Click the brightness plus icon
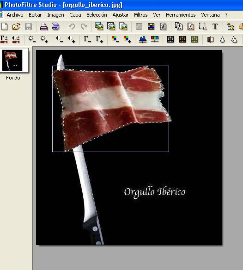This screenshot has height=270, width=243. tap(44, 39)
